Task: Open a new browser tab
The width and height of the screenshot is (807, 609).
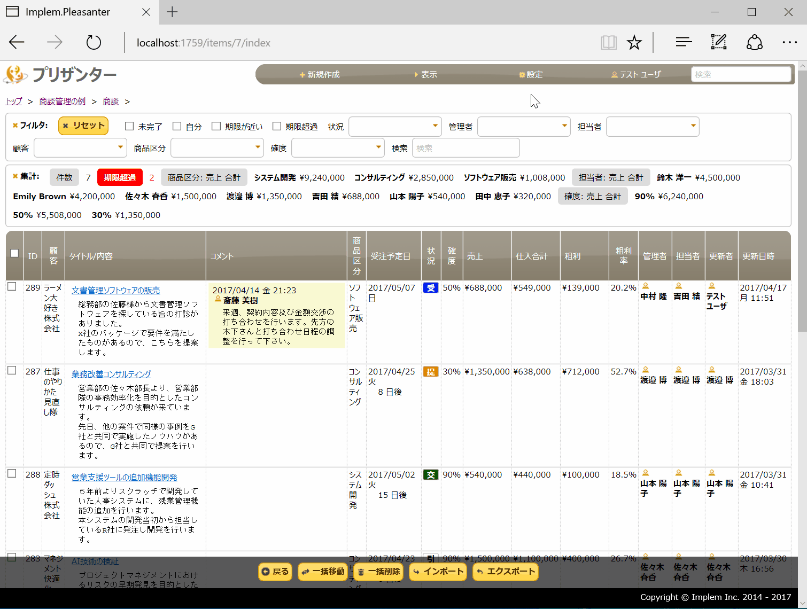Action: coord(172,12)
